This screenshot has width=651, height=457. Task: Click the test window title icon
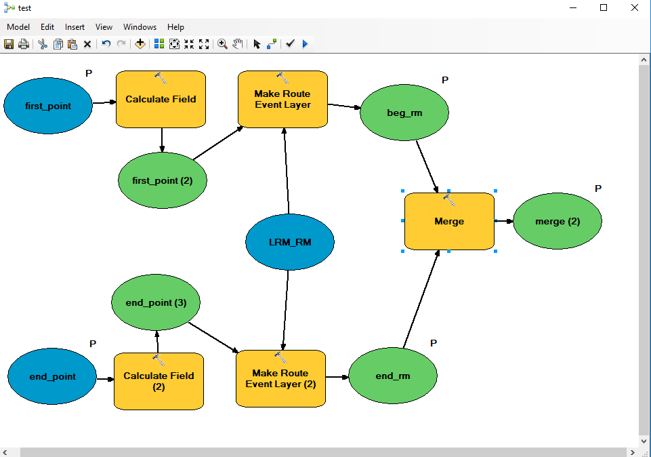pyautogui.click(x=9, y=8)
